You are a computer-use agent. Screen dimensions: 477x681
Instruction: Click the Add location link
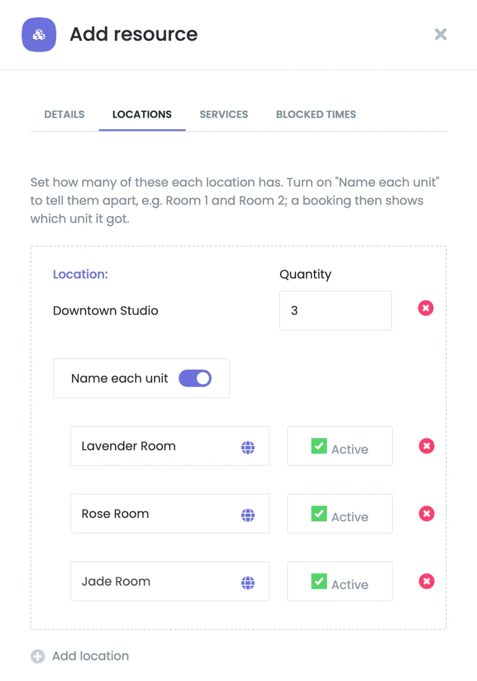coord(90,656)
